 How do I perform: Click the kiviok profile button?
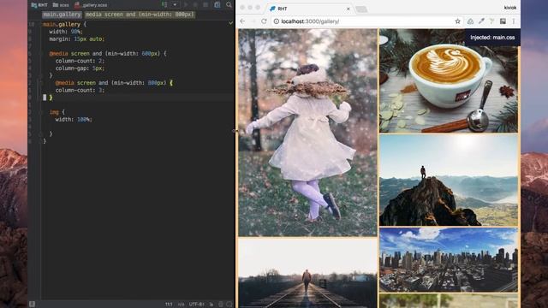click(x=510, y=8)
